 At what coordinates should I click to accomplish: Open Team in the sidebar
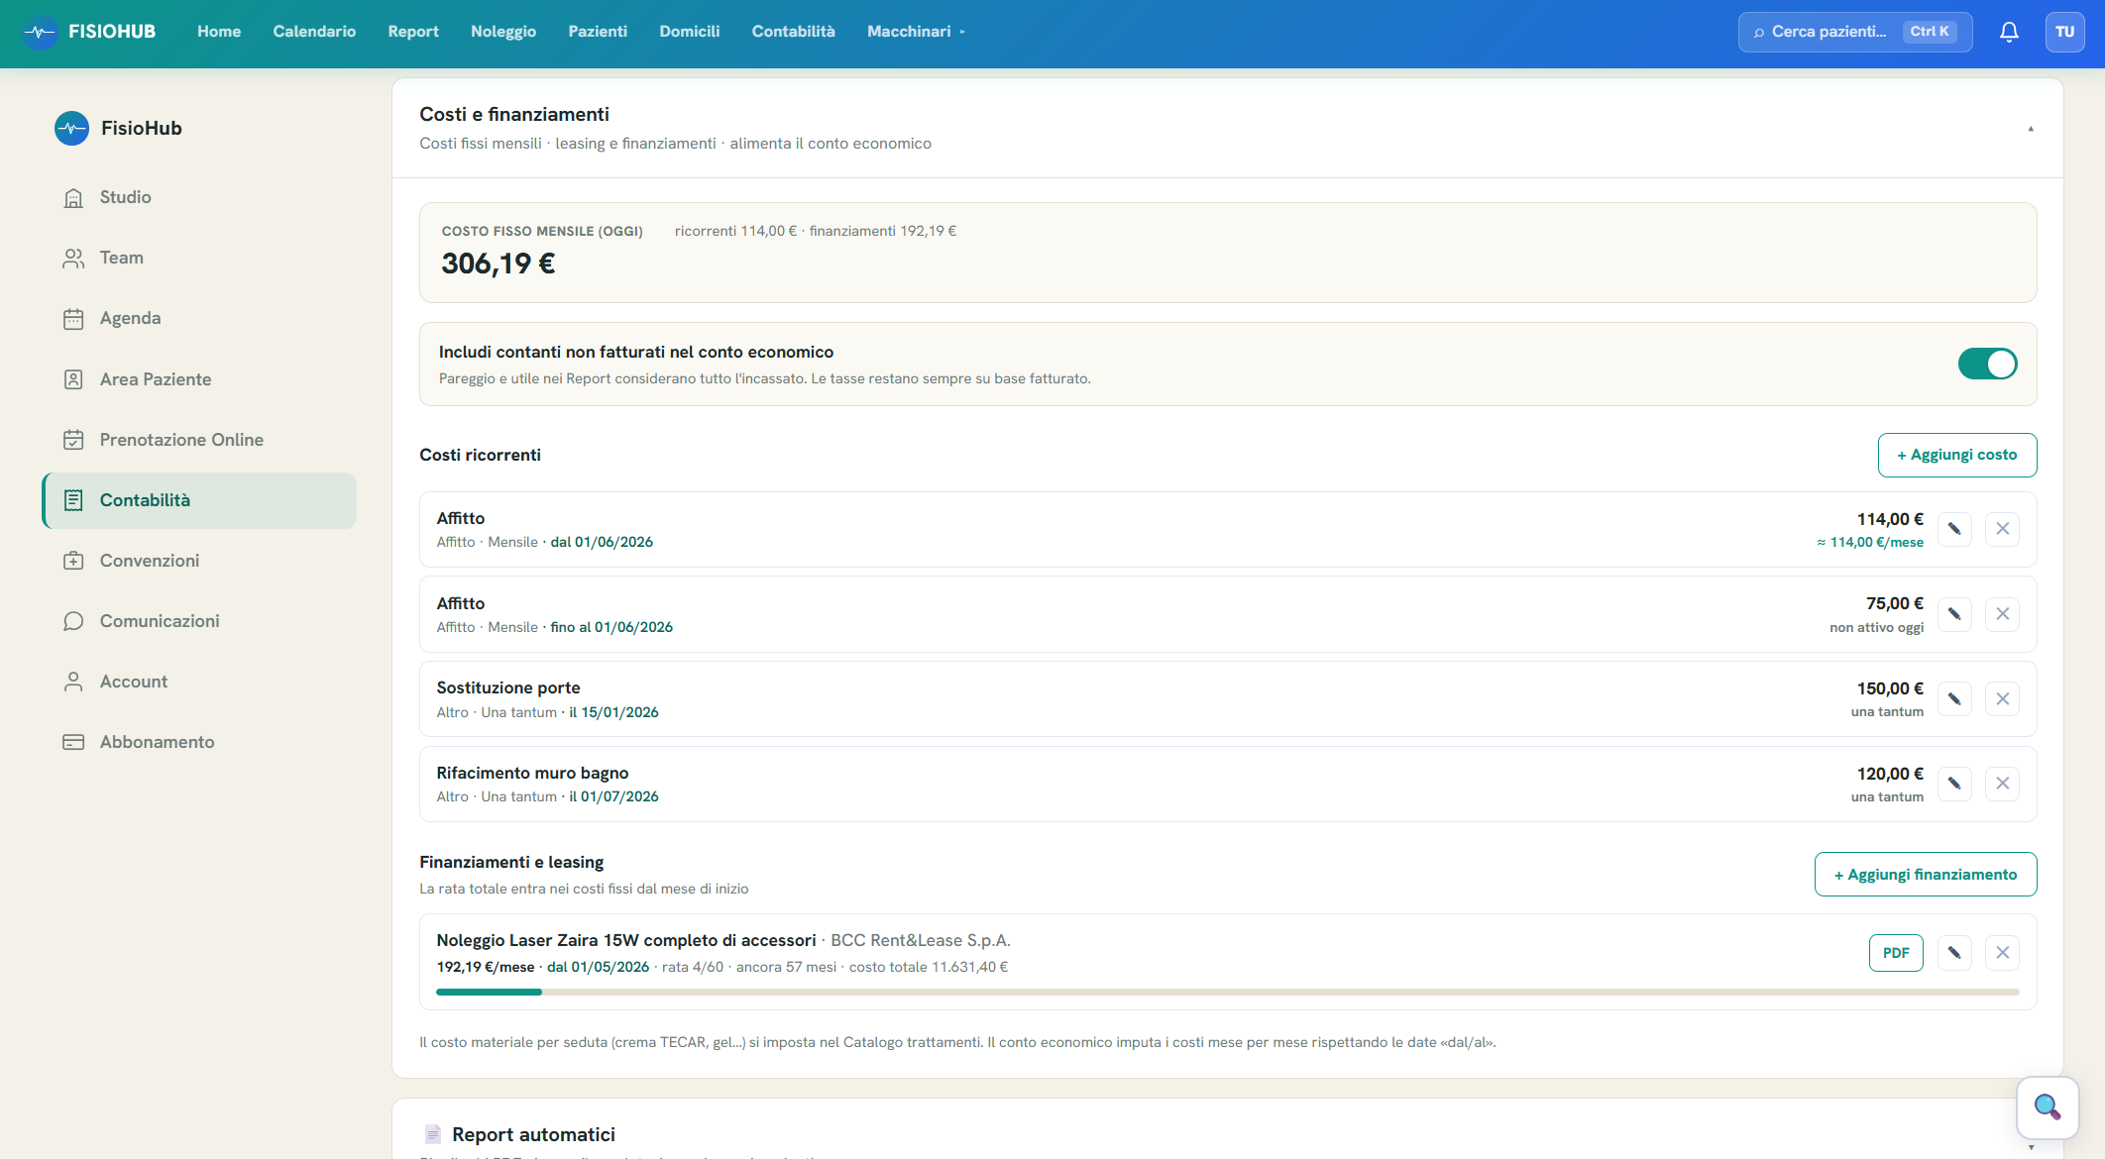199,258
